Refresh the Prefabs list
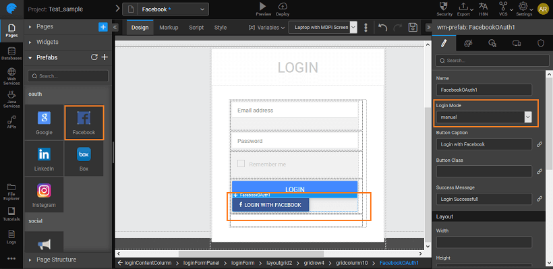This screenshot has width=553, height=269. (x=94, y=57)
